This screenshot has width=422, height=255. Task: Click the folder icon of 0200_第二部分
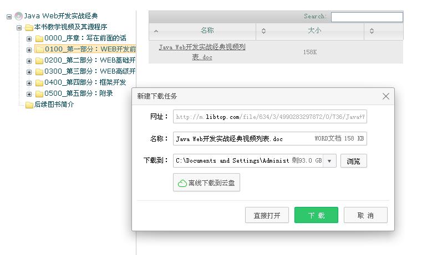click(x=39, y=60)
